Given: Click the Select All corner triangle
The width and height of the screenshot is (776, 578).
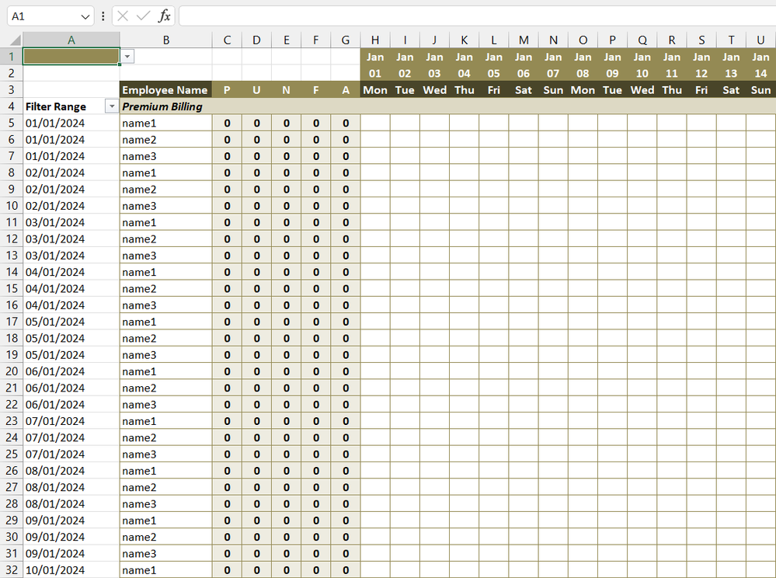Looking at the screenshot, I should 16,40.
